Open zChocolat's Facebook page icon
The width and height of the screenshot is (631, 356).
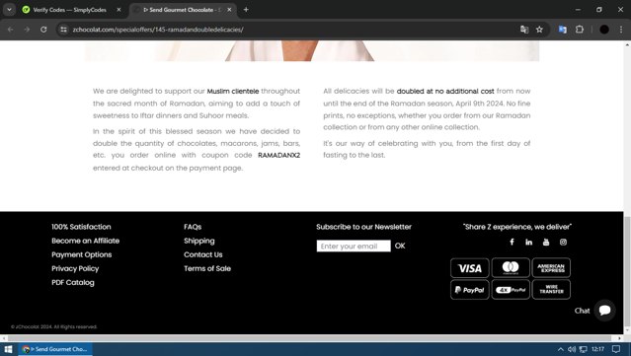click(512, 242)
